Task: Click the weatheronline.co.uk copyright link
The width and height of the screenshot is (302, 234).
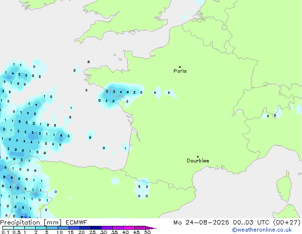Action: (262, 230)
